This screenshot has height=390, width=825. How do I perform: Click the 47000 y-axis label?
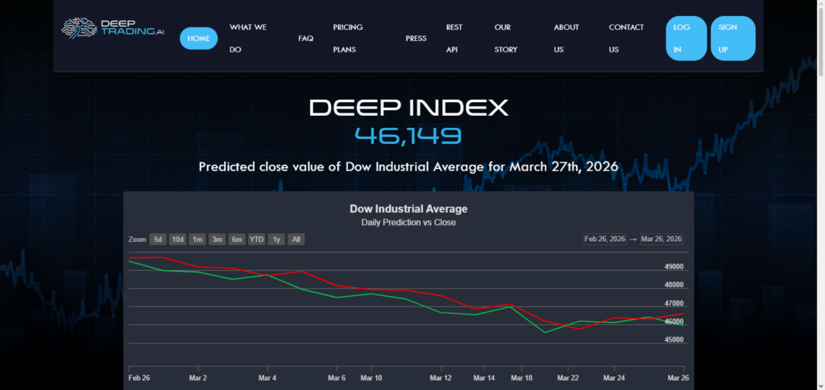click(674, 303)
